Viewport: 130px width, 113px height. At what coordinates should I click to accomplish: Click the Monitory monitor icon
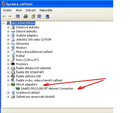click(13, 48)
